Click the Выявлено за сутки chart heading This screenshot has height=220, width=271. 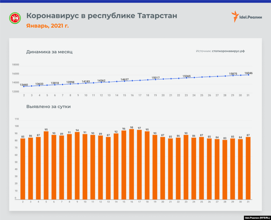(x=48, y=107)
